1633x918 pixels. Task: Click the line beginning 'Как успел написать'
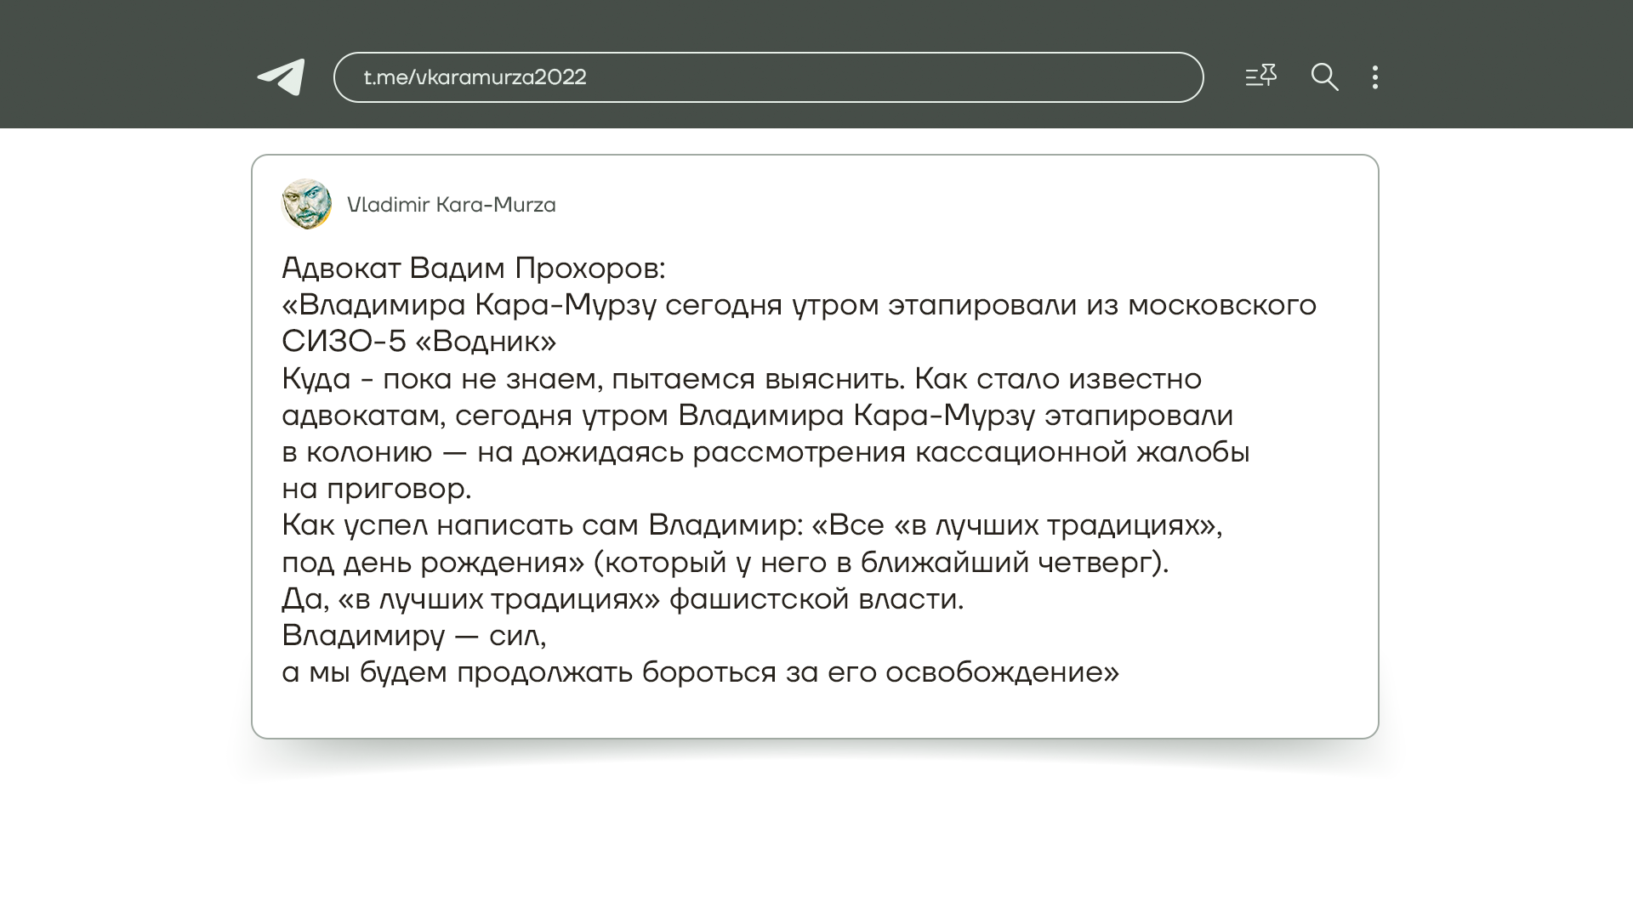pos(752,525)
